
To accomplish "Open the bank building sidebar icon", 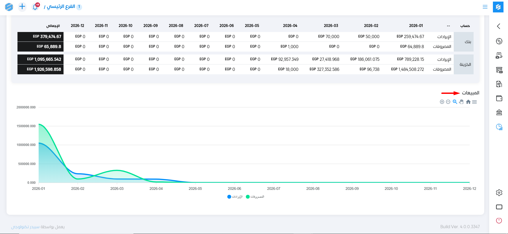I will [x=499, y=112].
